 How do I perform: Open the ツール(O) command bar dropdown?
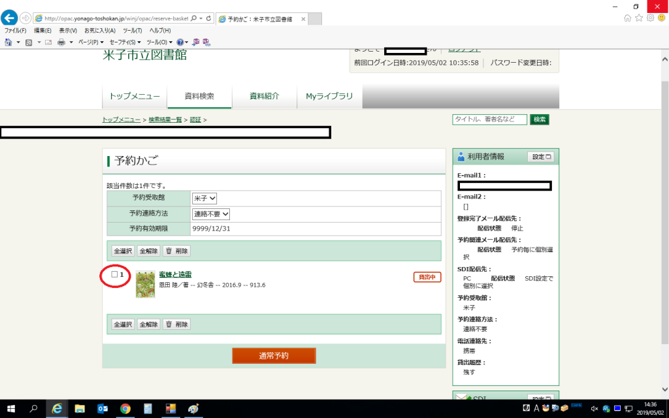[159, 42]
